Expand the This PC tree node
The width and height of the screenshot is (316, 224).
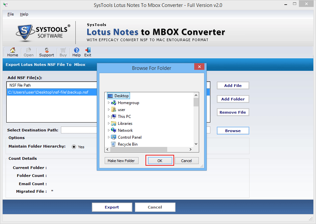coord(109,116)
